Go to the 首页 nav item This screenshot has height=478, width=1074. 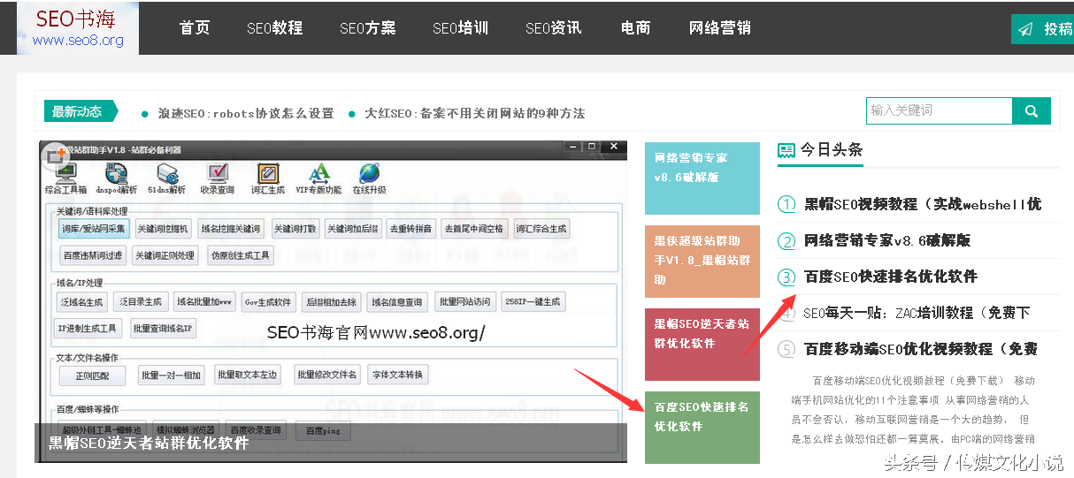point(195,27)
